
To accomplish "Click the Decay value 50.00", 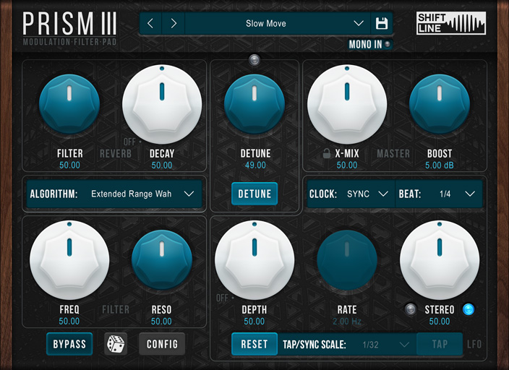I will click(x=162, y=165).
